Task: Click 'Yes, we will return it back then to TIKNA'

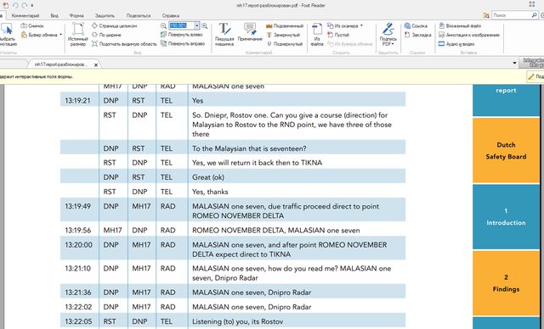Action: pyautogui.click(x=257, y=163)
